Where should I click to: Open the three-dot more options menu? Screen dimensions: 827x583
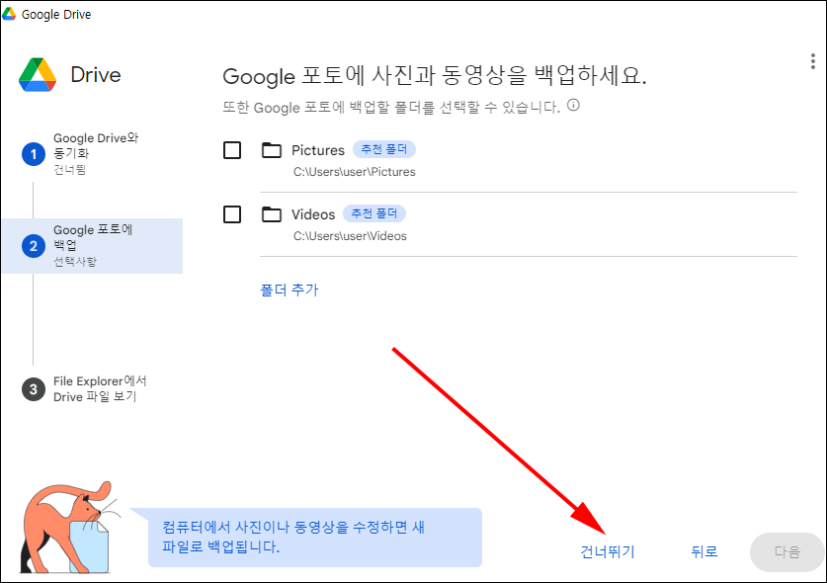click(813, 61)
